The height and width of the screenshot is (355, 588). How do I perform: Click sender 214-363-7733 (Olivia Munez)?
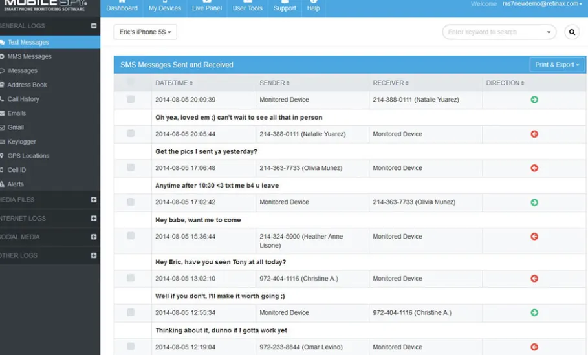click(301, 168)
